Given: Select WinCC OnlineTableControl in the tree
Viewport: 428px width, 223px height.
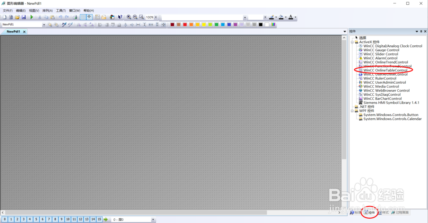Looking at the screenshot, I should pos(385,70).
